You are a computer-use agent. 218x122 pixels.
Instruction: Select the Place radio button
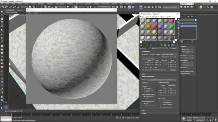pyautogui.click(x=168, y=88)
